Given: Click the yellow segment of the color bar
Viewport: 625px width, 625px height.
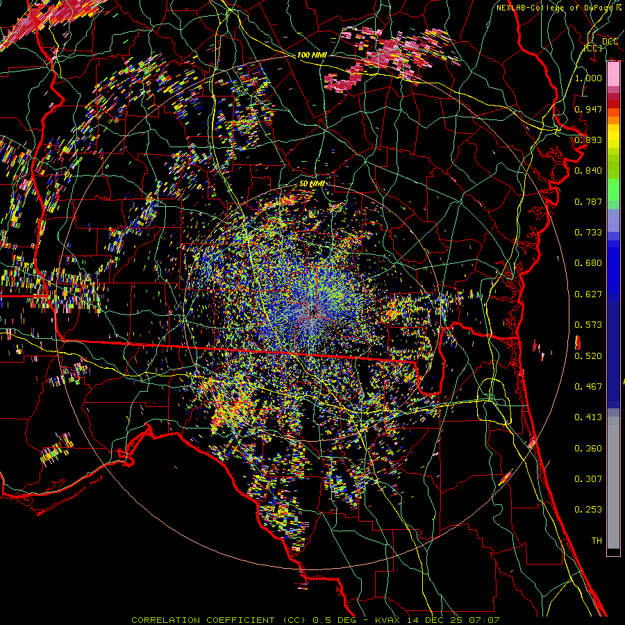Looking at the screenshot, I should point(613,136).
